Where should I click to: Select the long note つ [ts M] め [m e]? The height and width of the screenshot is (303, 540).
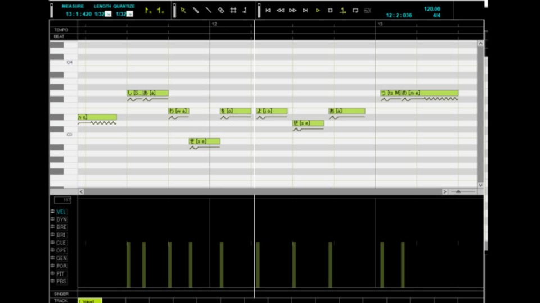420,93
